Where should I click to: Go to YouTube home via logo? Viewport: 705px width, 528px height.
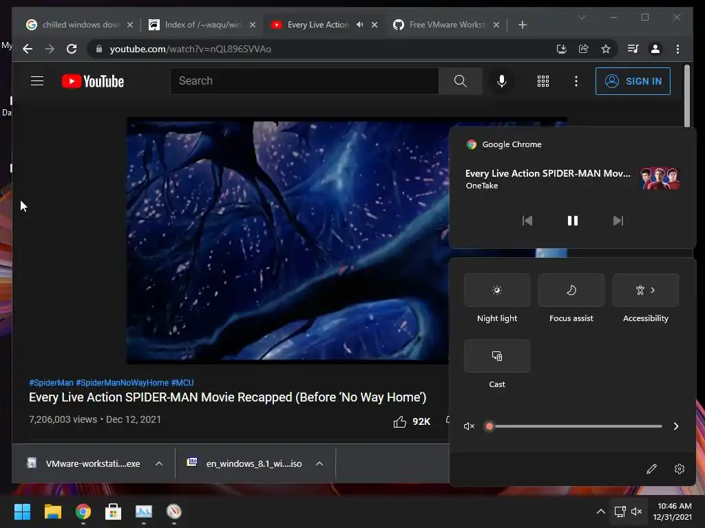tap(93, 81)
